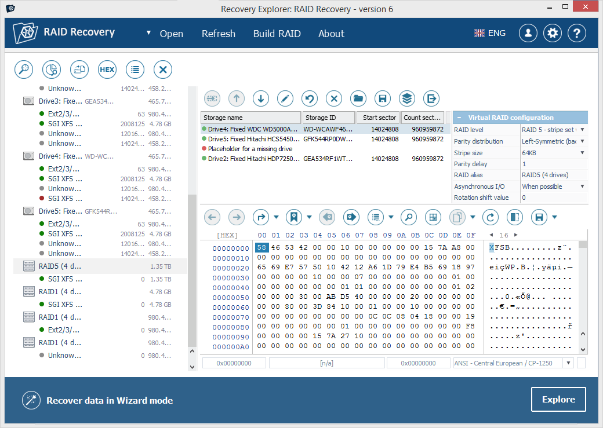
Task: Click the help question mark icon
Action: (577, 33)
